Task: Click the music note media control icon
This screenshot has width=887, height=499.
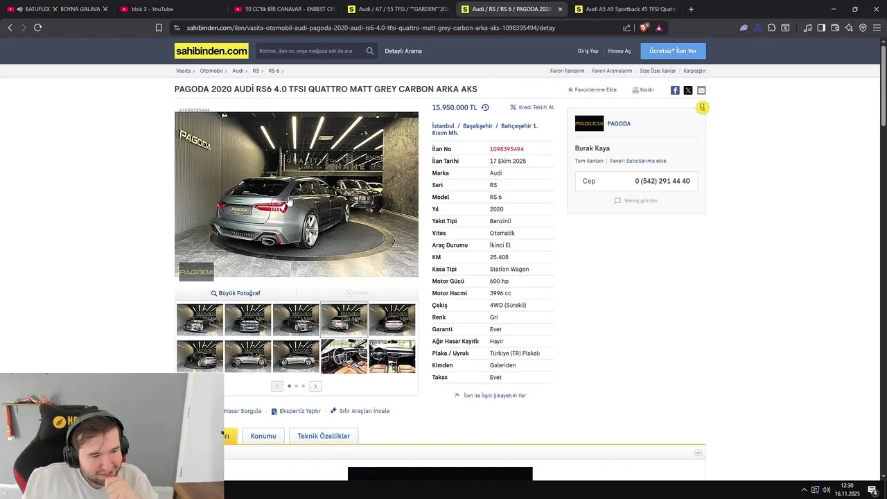Action: [807, 28]
